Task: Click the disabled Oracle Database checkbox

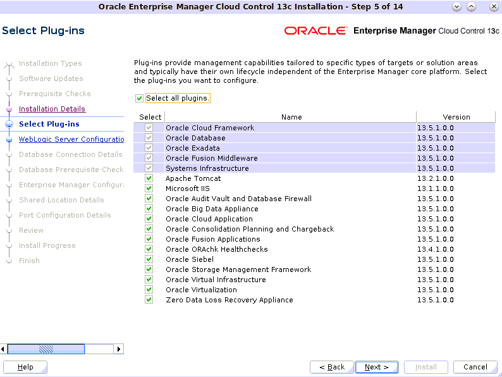Action: pos(149,138)
